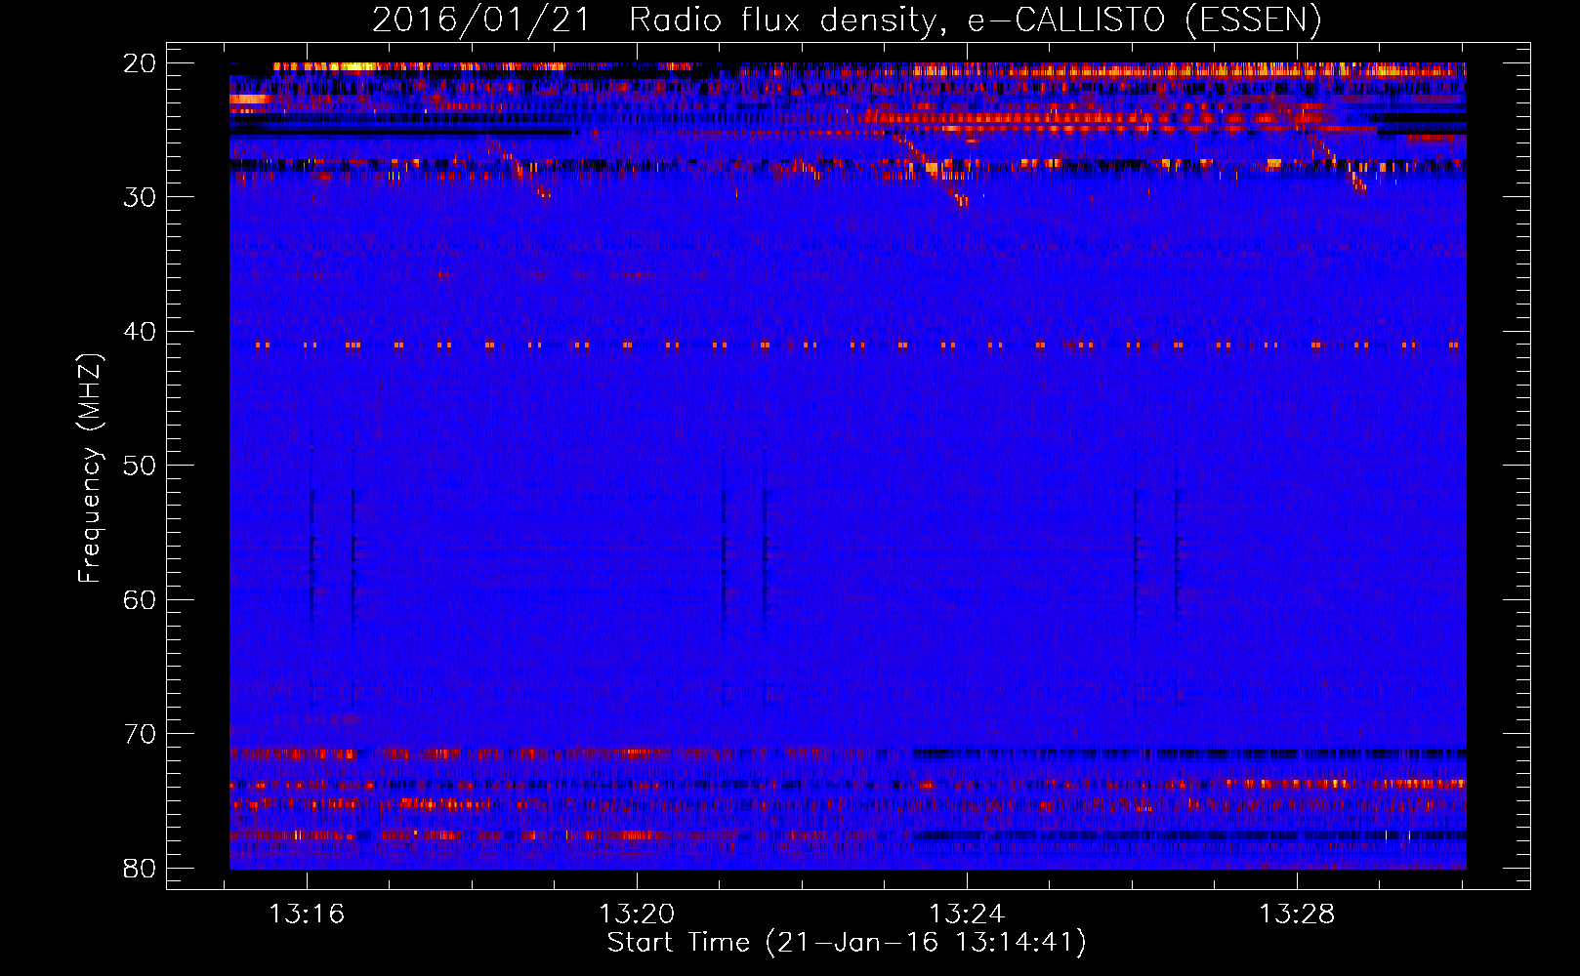Viewport: 1580px width, 976px height.
Task: Click the "13:28" time tick label
Action: pos(1297,915)
